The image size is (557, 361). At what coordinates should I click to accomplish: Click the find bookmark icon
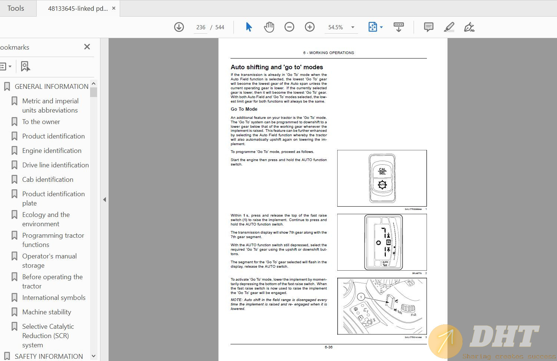(x=25, y=67)
